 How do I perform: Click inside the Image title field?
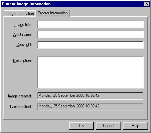tap(91, 25)
